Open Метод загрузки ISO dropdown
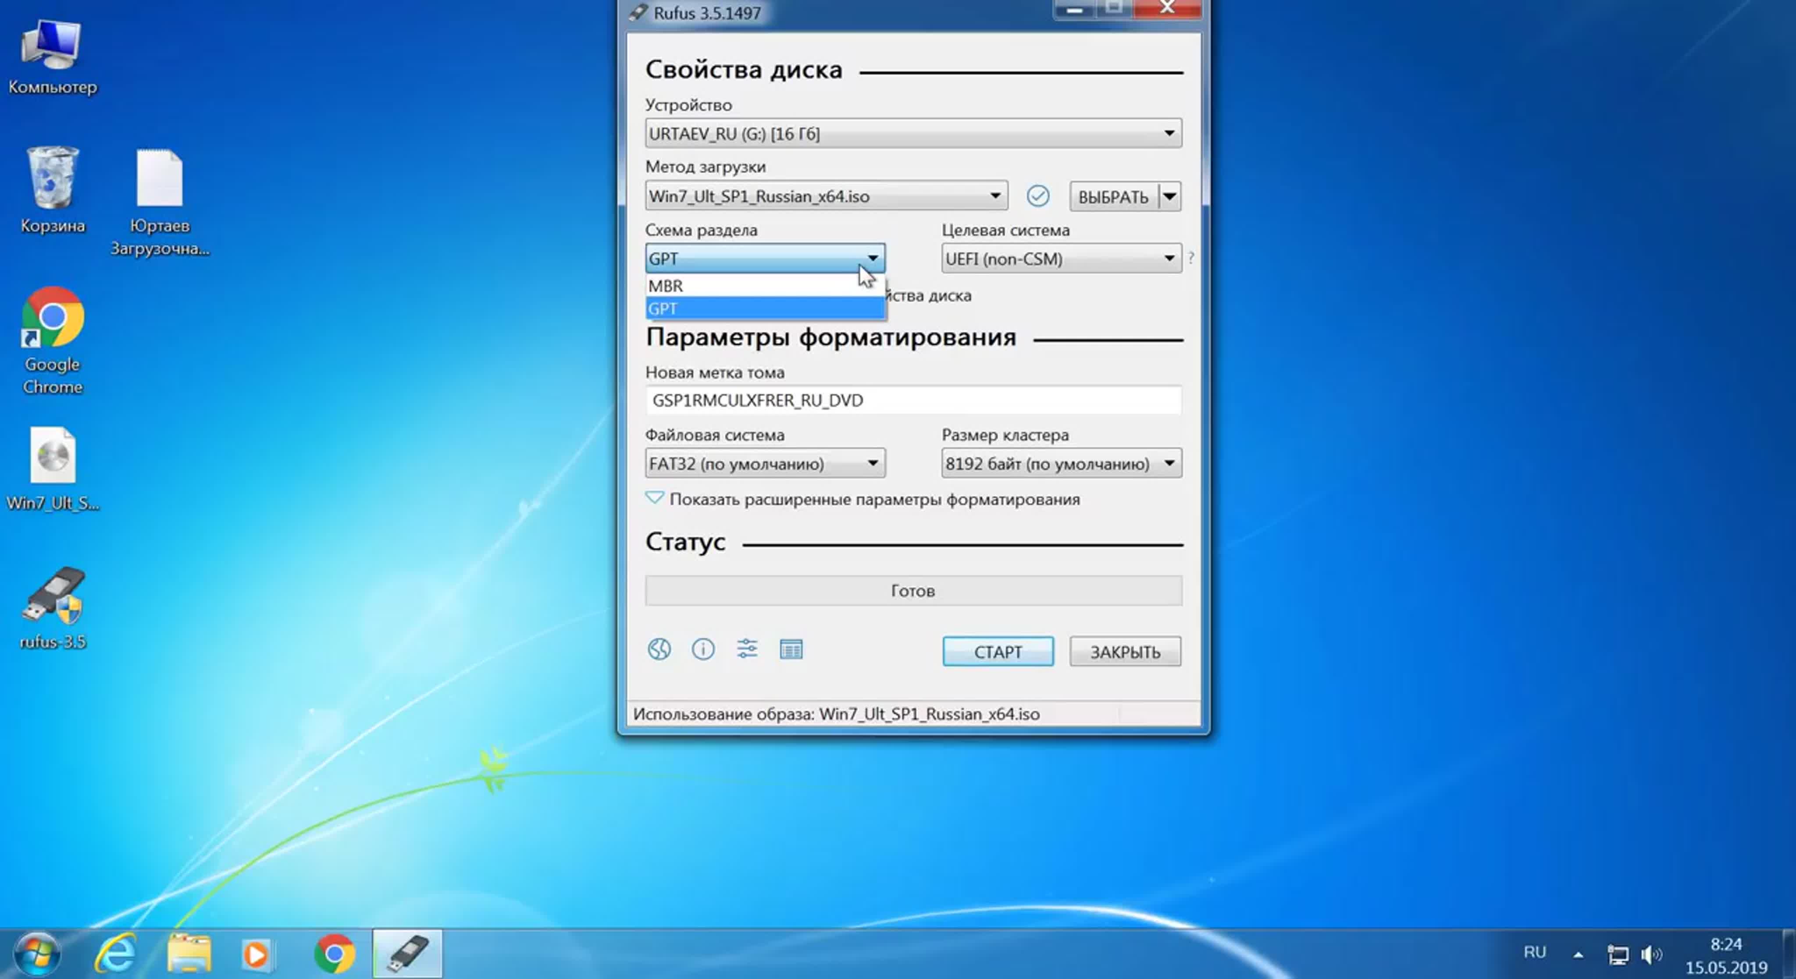 (x=826, y=196)
